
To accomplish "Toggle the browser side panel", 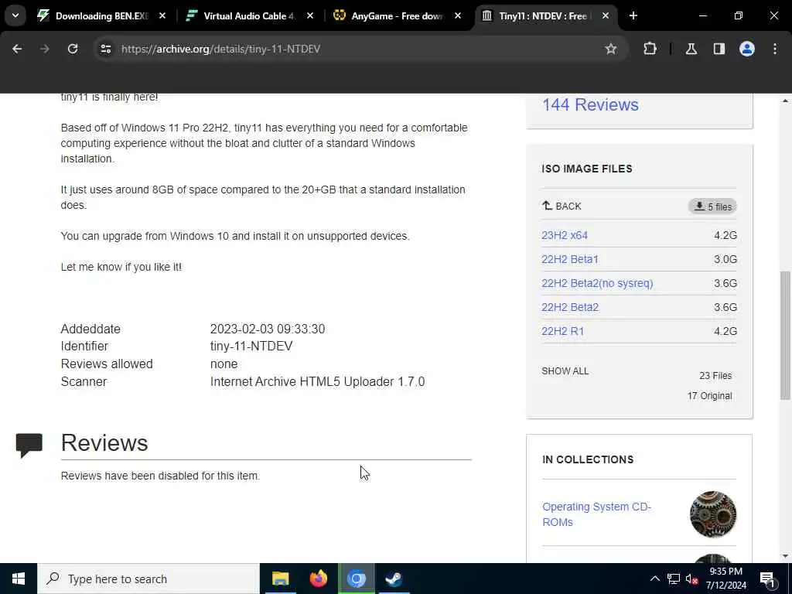I will click(719, 49).
